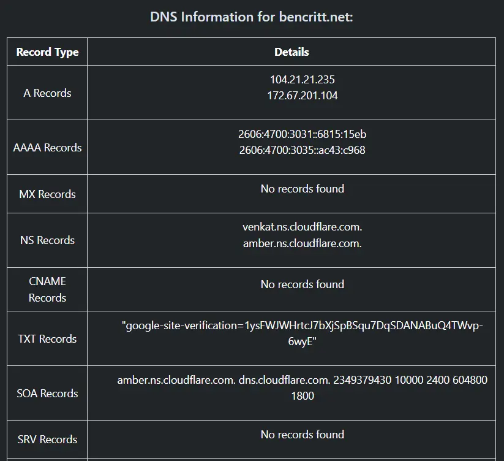The width and height of the screenshot is (504, 461).
Task: Select the MX Records row label
Action: (x=47, y=194)
